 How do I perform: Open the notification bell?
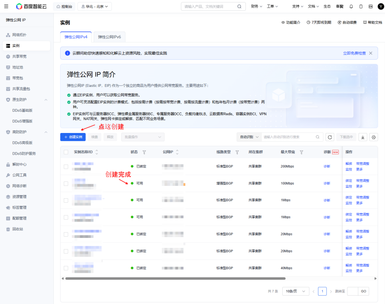[351, 7]
